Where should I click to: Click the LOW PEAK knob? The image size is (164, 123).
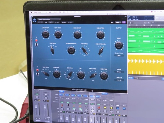57,74
